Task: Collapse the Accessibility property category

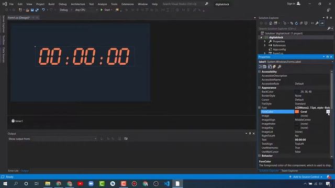Action: (x=260, y=72)
